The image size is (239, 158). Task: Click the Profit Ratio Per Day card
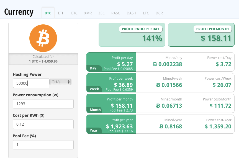coord(132,35)
